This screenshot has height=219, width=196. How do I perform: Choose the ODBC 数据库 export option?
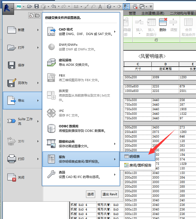pos(81,128)
